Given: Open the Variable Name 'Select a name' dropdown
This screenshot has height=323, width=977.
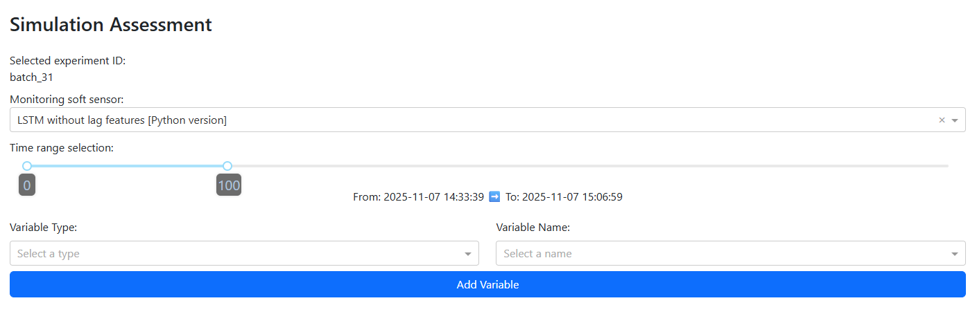Looking at the screenshot, I should 721,254.
